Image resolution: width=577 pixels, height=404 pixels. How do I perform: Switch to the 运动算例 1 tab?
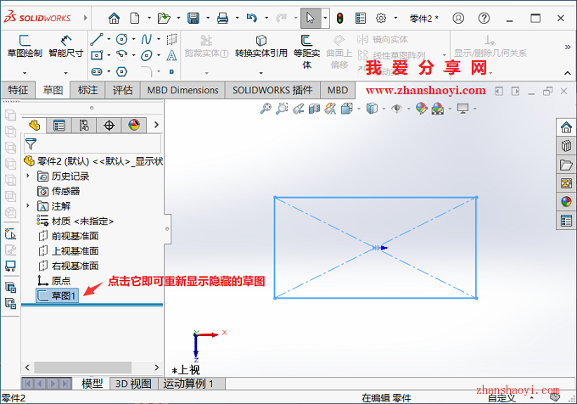188,384
